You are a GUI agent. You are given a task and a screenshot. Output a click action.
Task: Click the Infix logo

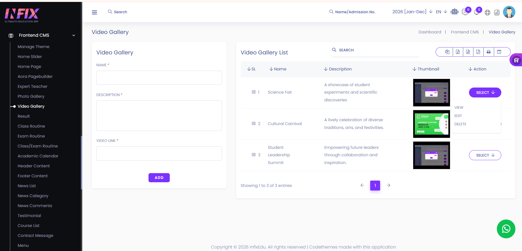[22, 15]
